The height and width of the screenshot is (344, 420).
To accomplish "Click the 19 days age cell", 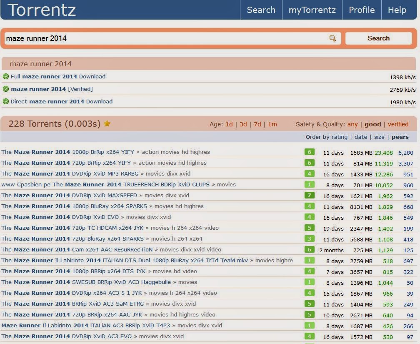I will (x=333, y=228).
